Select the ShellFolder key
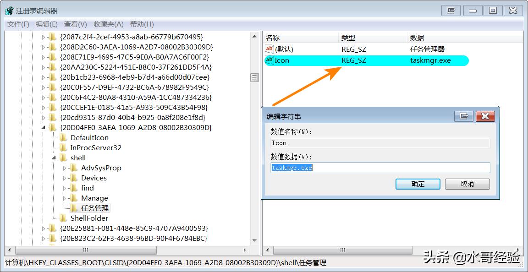 (89, 218)
